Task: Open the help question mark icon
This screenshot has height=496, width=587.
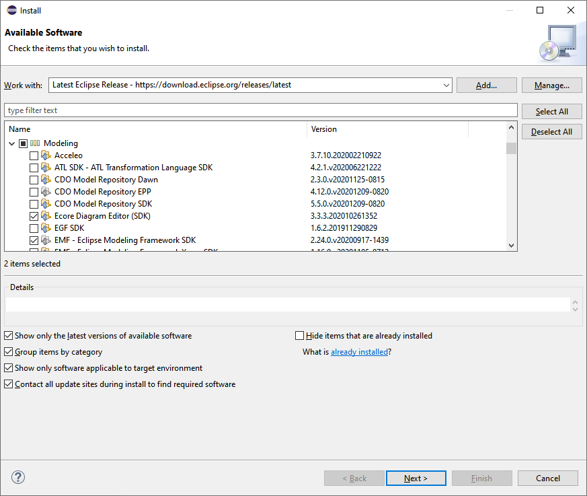Action: point(18,477)
